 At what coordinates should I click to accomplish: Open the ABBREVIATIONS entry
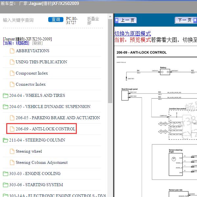(33, 51)
